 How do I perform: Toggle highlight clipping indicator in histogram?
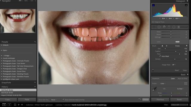pyautogui.click(x=186, y=5)
